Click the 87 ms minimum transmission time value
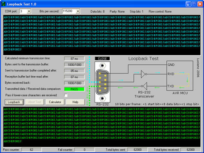 [x=74, y=59]
